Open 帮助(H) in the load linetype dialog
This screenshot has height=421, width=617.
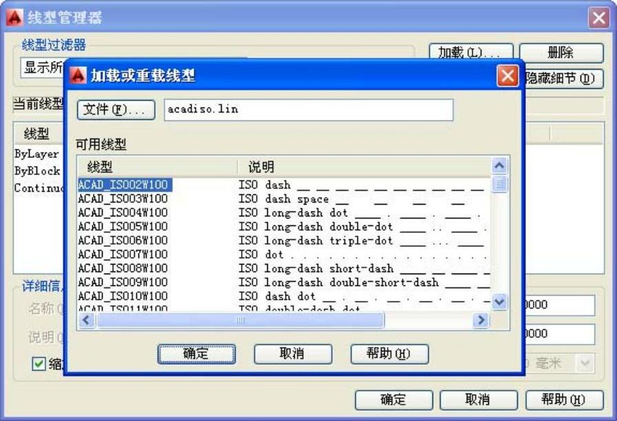[x=389, y=353]
